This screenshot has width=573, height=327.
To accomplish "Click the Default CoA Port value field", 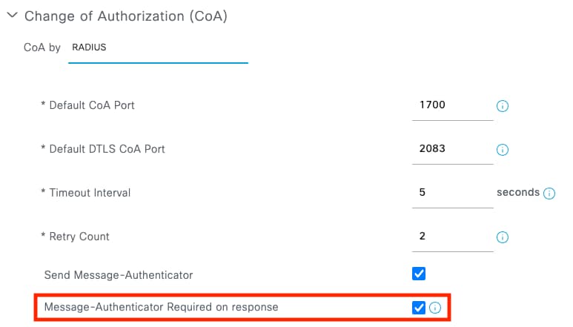I will tap(452, 105).
